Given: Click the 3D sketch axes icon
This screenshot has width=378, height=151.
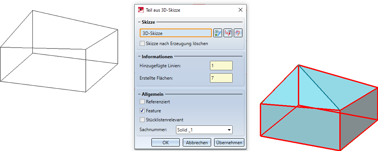Looking at the screenshot, I should [x=238, y=33].
